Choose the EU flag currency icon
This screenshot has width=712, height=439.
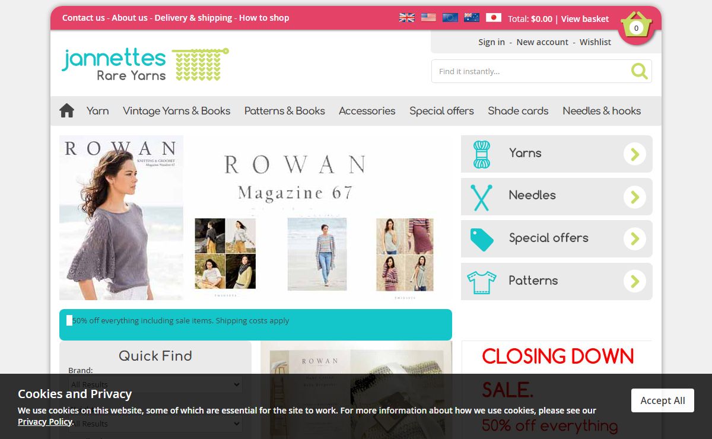450,18
